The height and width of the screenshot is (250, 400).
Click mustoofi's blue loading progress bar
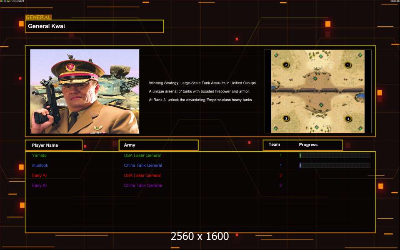tap(335, 165)
